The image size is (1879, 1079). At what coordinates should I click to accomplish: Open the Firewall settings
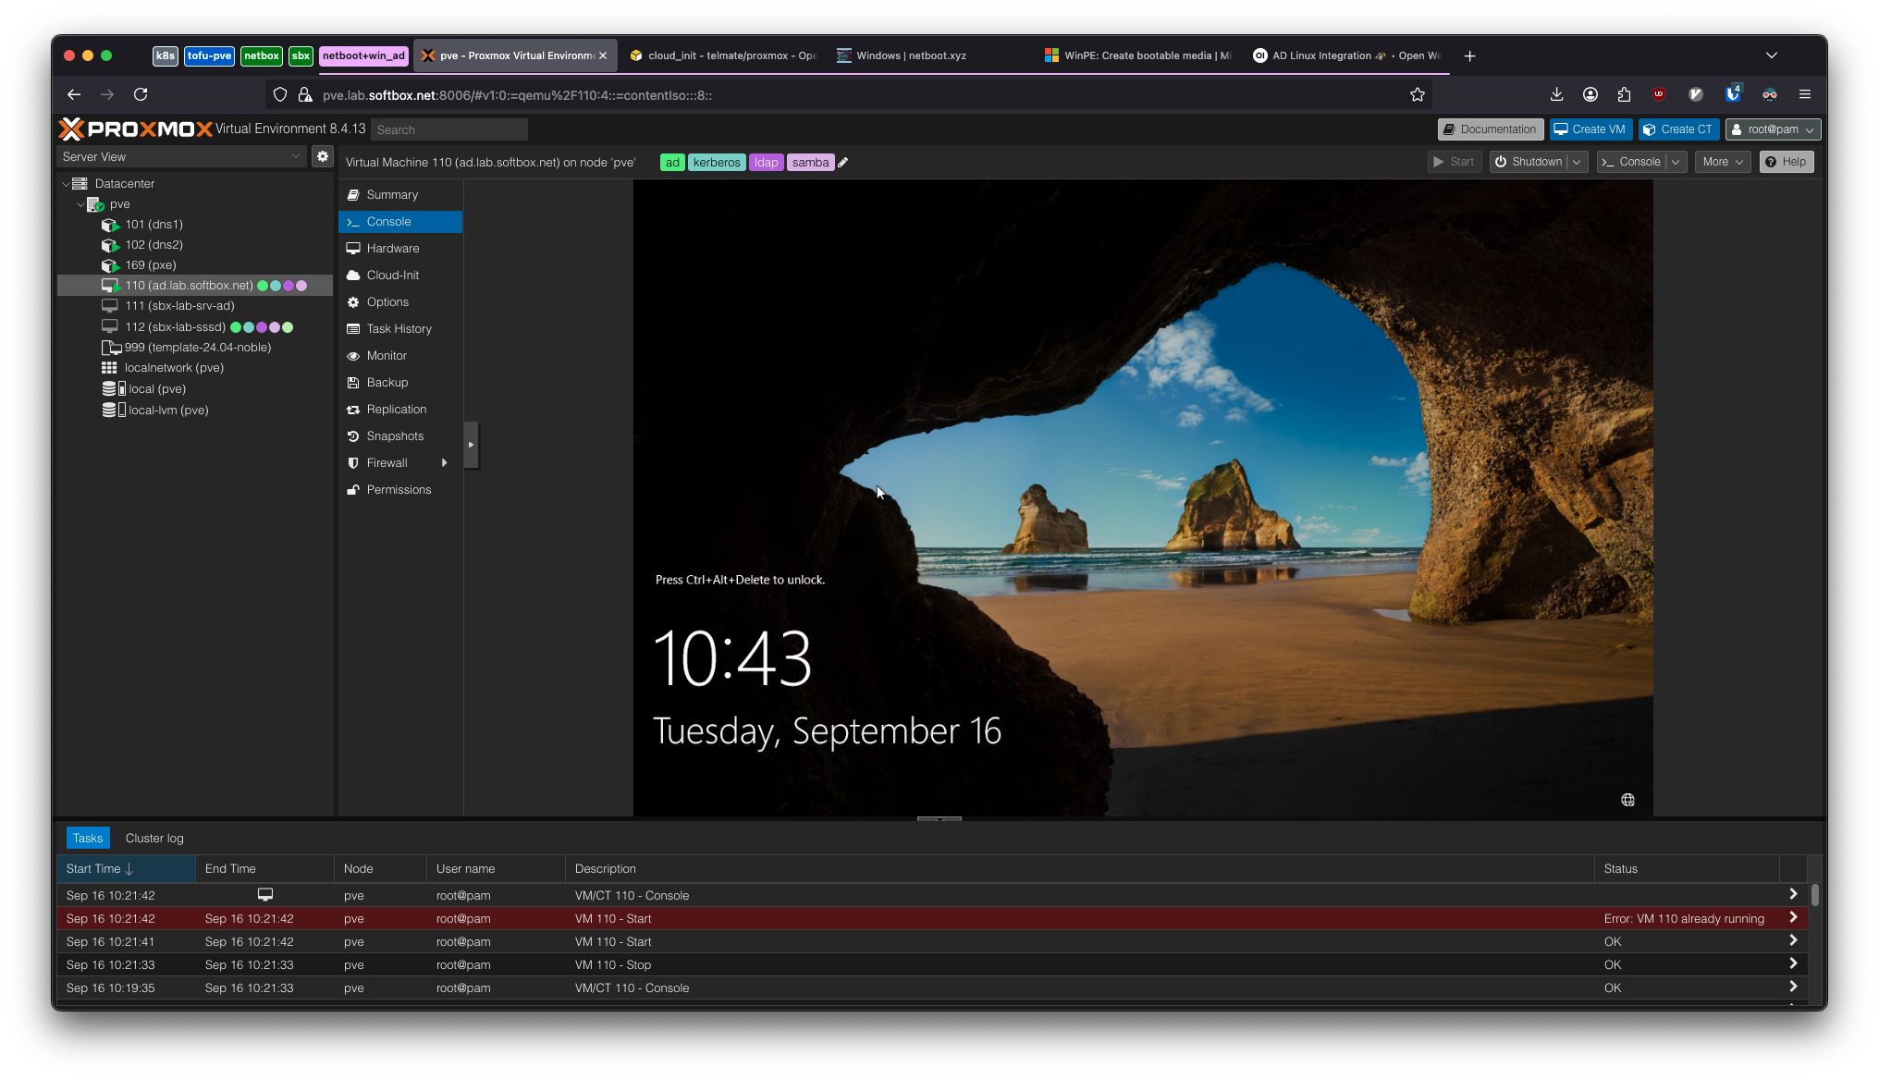387,462
